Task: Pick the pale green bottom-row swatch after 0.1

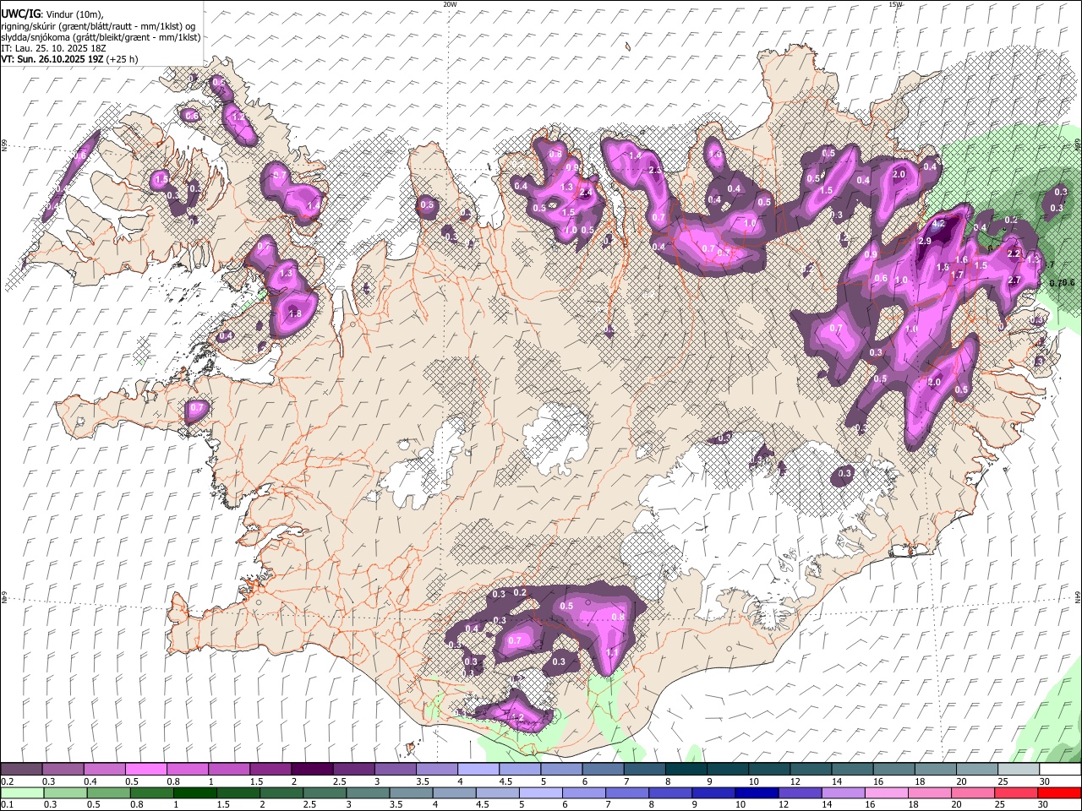Action: tap(21, 792)
